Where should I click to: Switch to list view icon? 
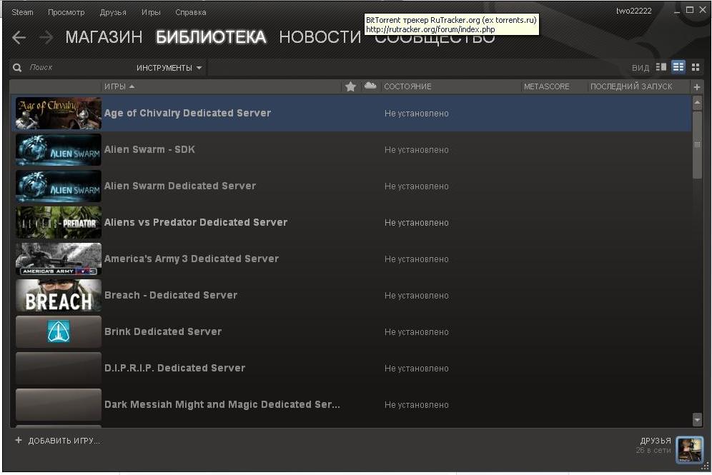point(678,67)
